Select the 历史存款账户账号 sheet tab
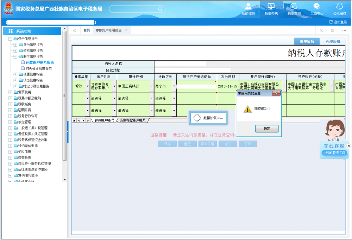352x240 pixels. [132, 121]
